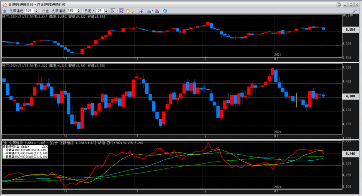Open the wrench settings icon

(355, 11)
